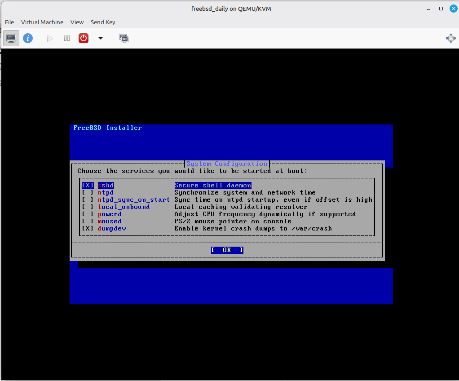Maximize the freebsd_daily window
The height and width of the screenshot is (381, 459).
coord(441,9)
